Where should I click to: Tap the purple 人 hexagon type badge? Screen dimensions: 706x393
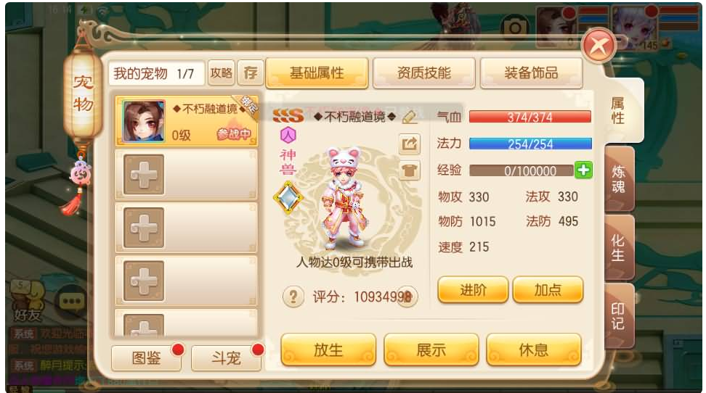[288, 134]
